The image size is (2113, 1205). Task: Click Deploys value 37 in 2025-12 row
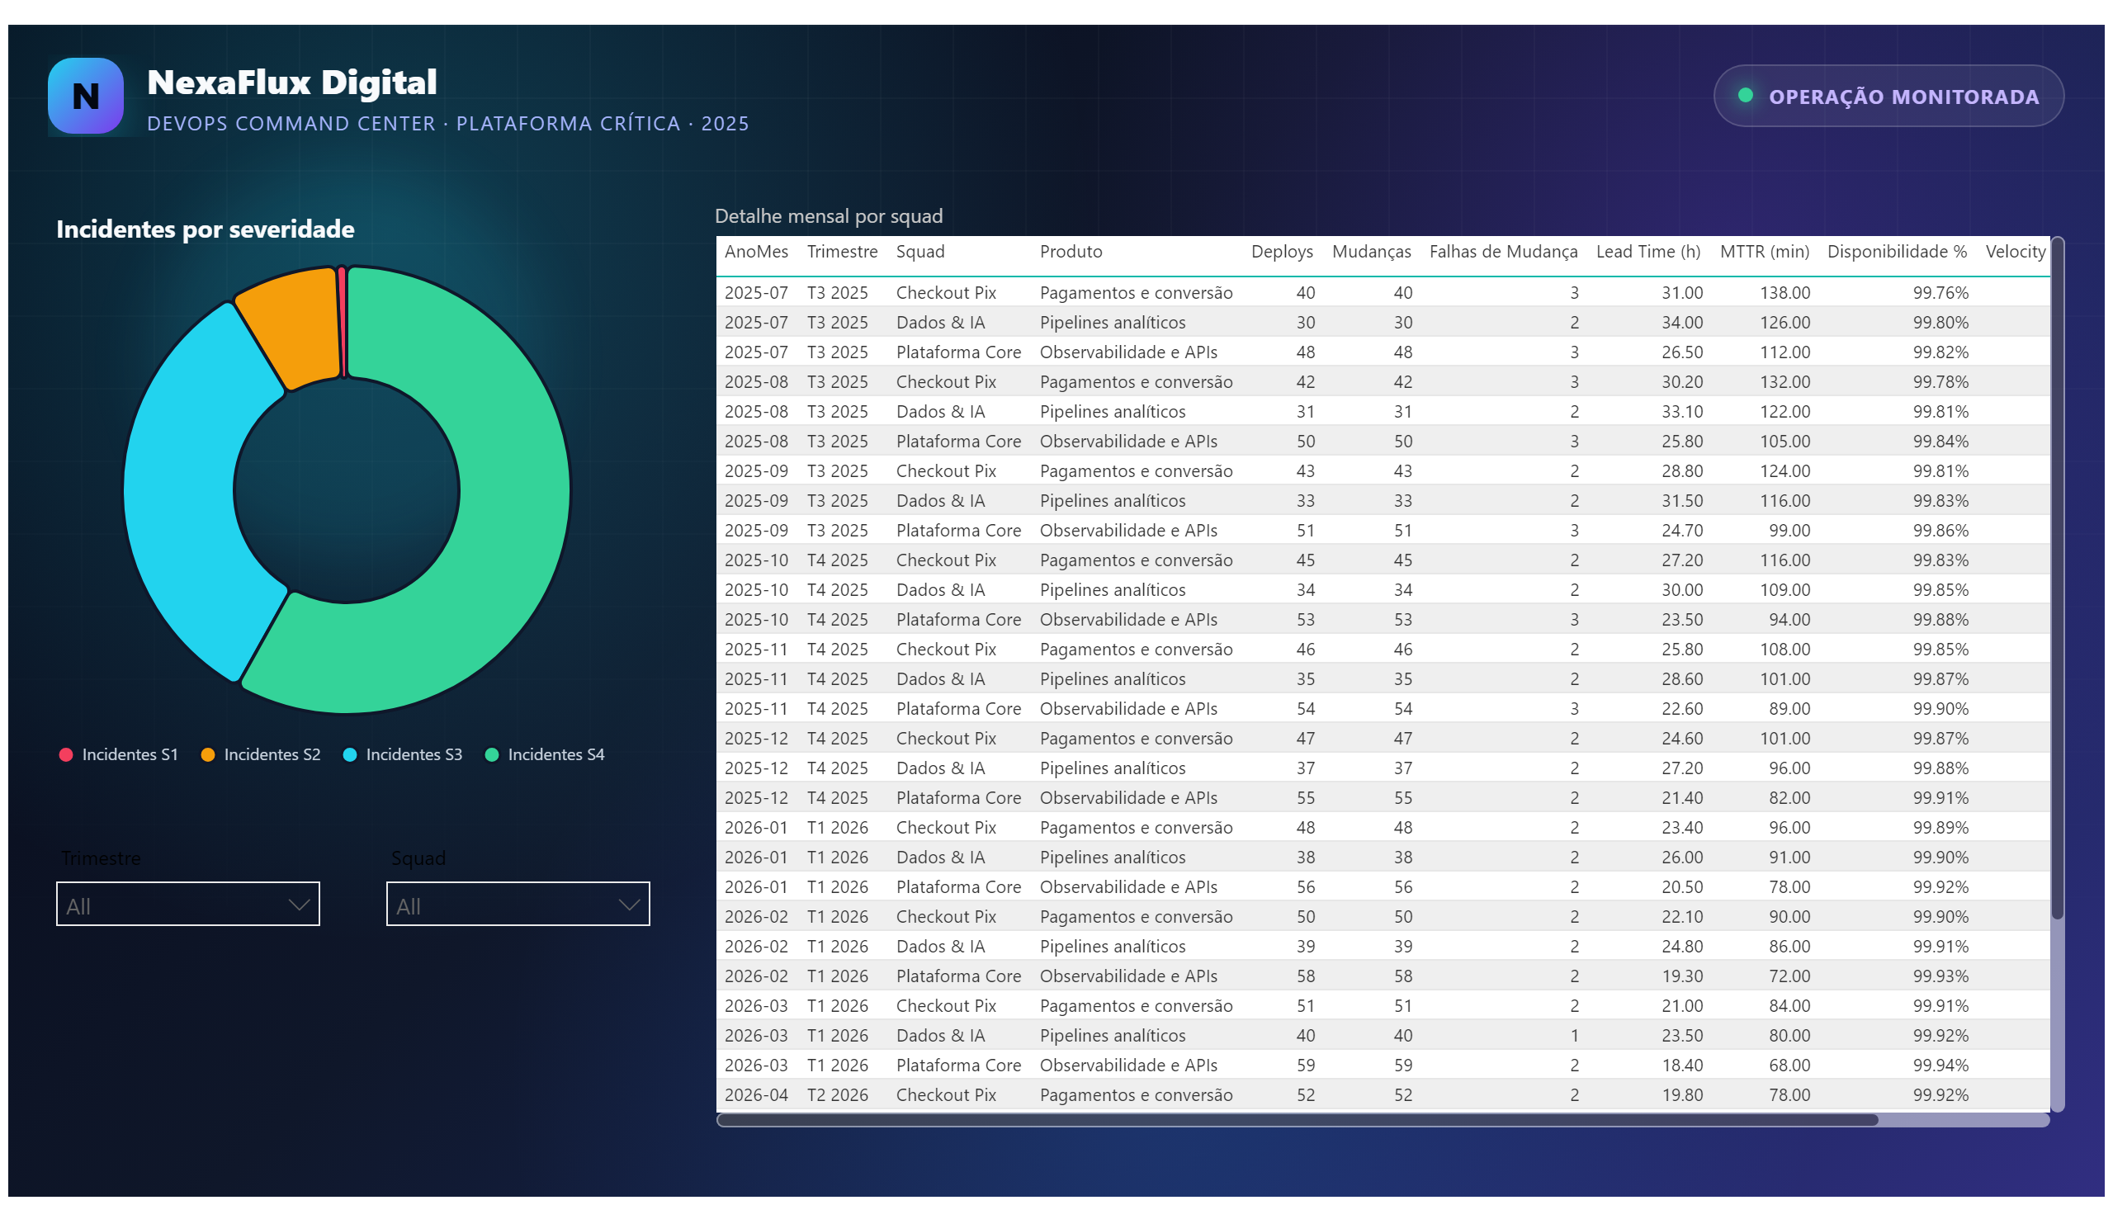pyautogui.click(x=1305, y=769)
